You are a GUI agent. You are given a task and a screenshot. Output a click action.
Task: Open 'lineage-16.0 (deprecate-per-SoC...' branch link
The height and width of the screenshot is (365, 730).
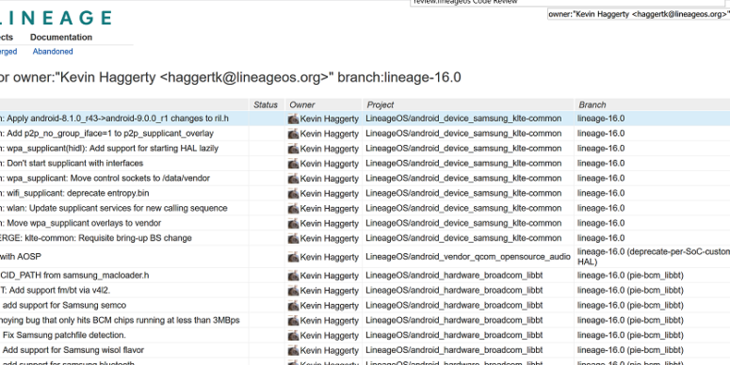pos(654,257)
